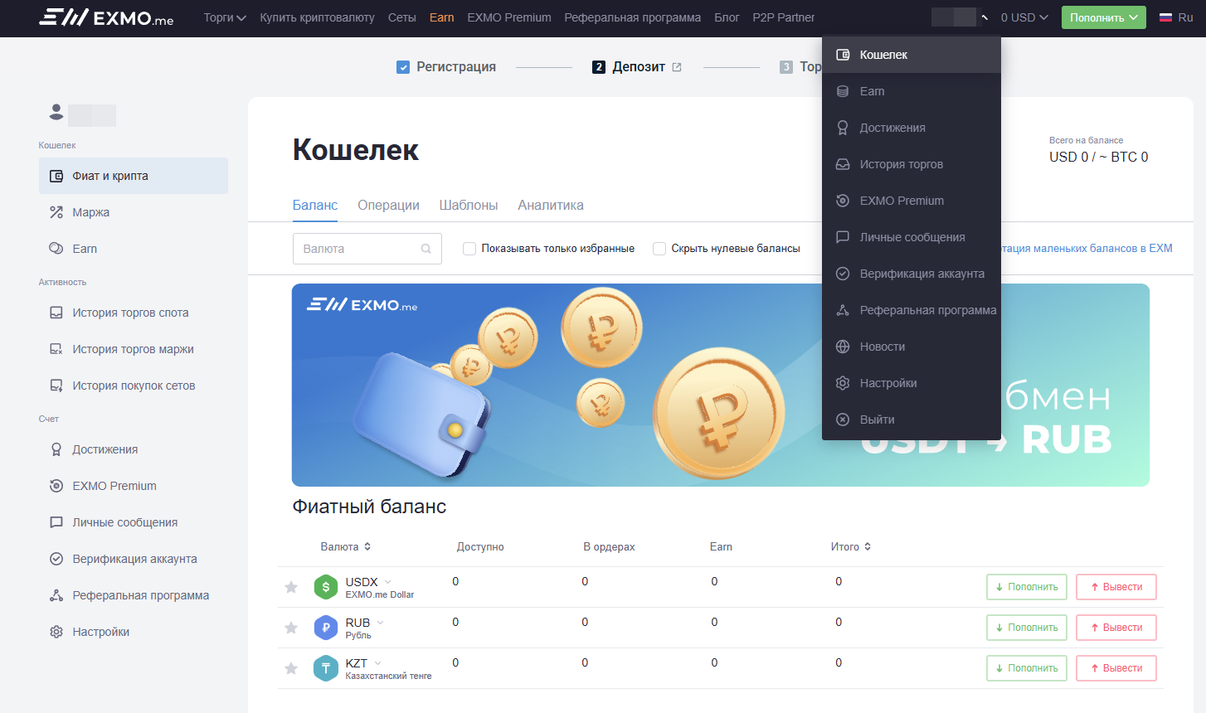Screen dimensions: 1206x713
Task: Click the coins icon beside Earn in sidebar
Action: coord(56,249)
